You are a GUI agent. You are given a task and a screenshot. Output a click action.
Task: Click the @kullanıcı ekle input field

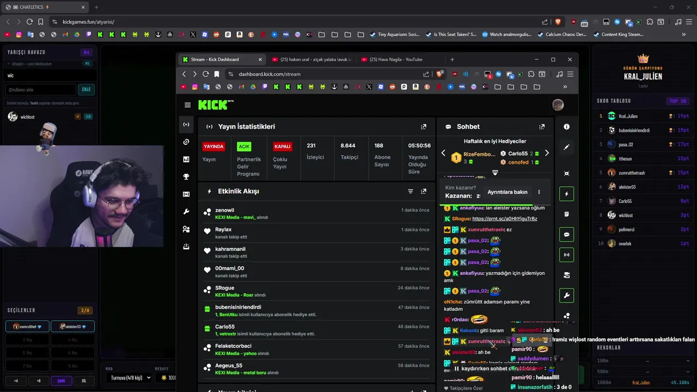pyautogui.click(x=41, y=89)
